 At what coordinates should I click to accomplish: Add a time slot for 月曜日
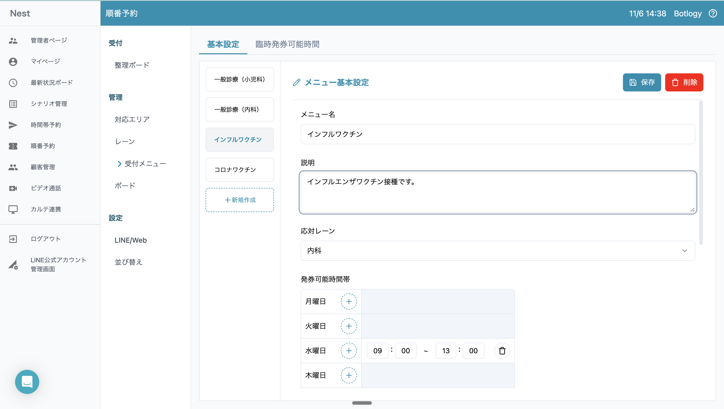point(348,301)
